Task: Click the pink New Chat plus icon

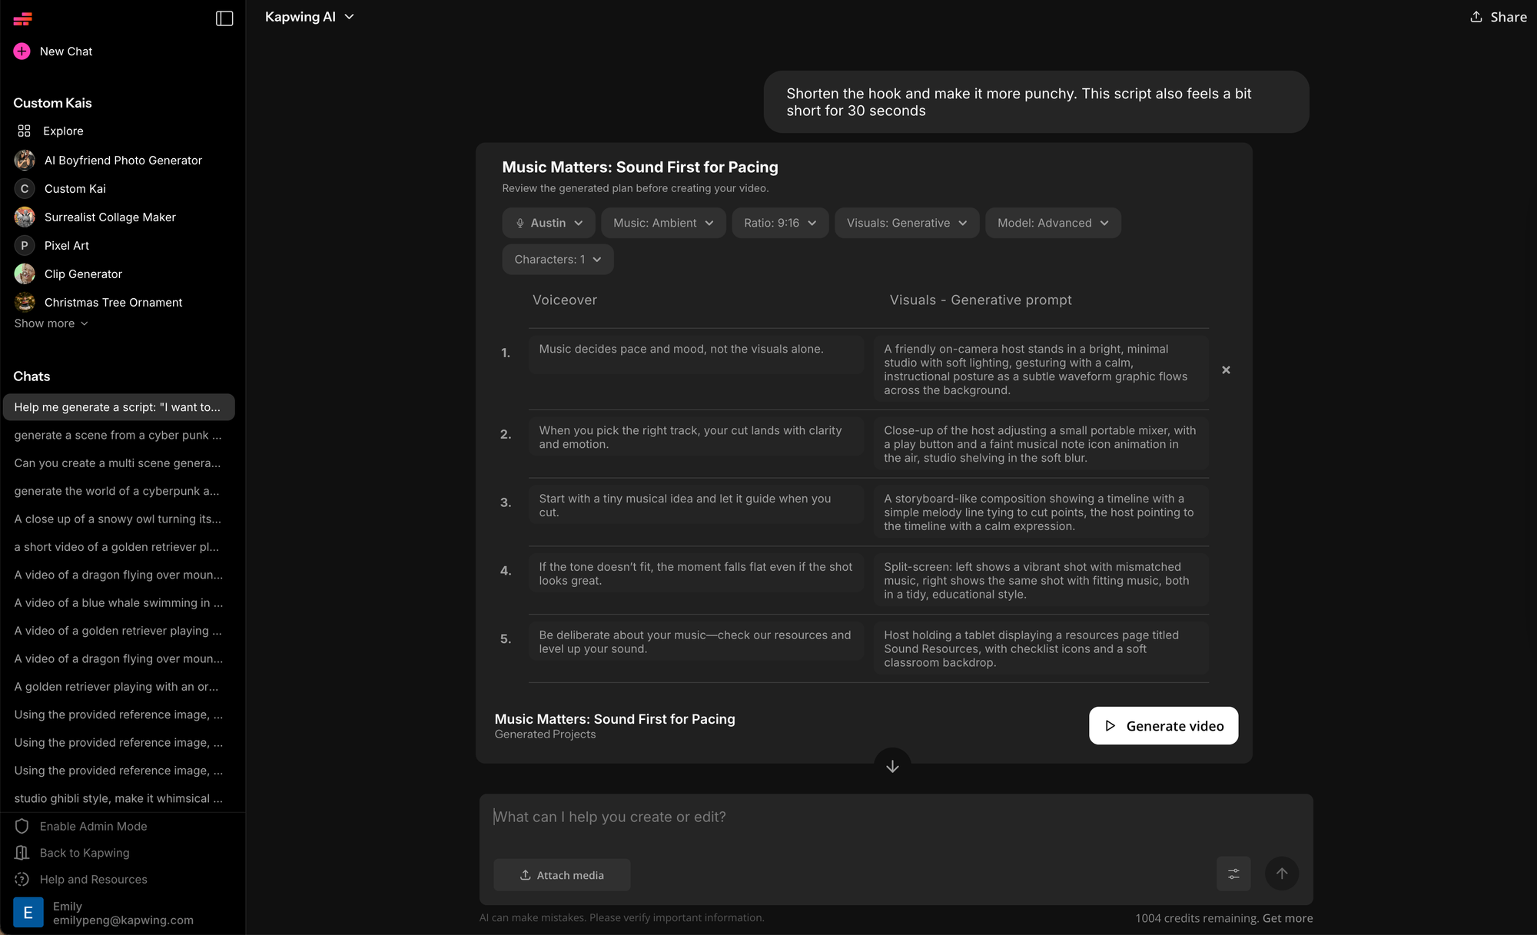Action: click(x=22, y=51)
